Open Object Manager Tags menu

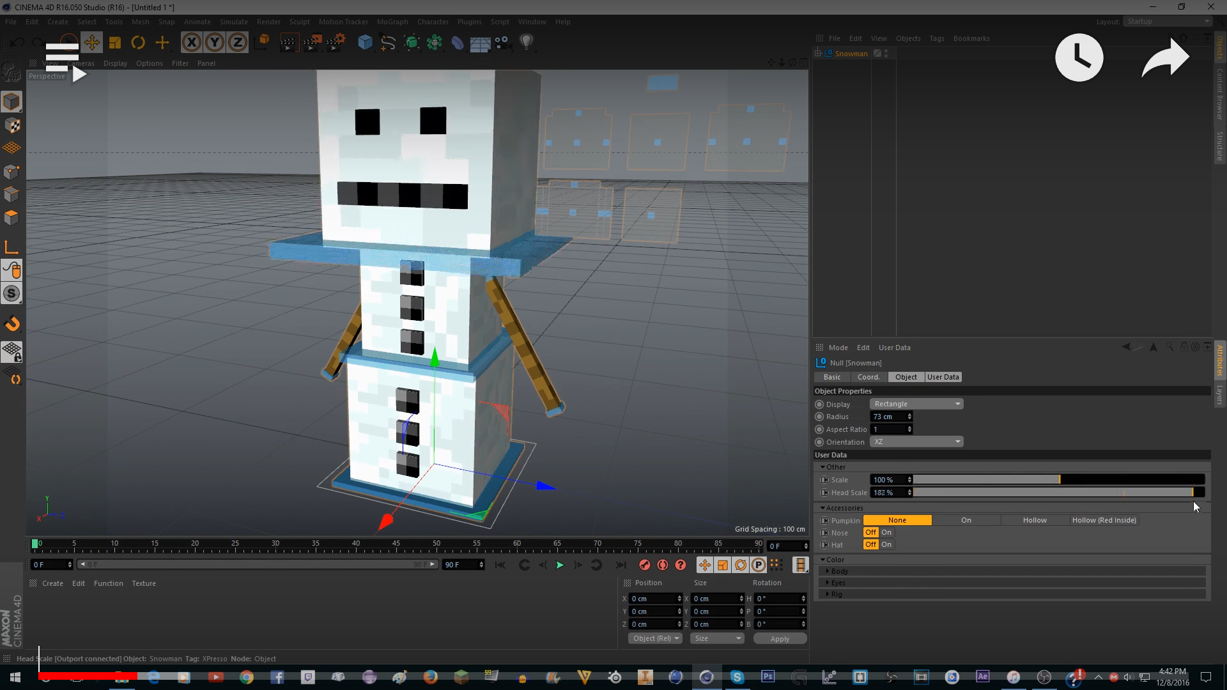937,38
